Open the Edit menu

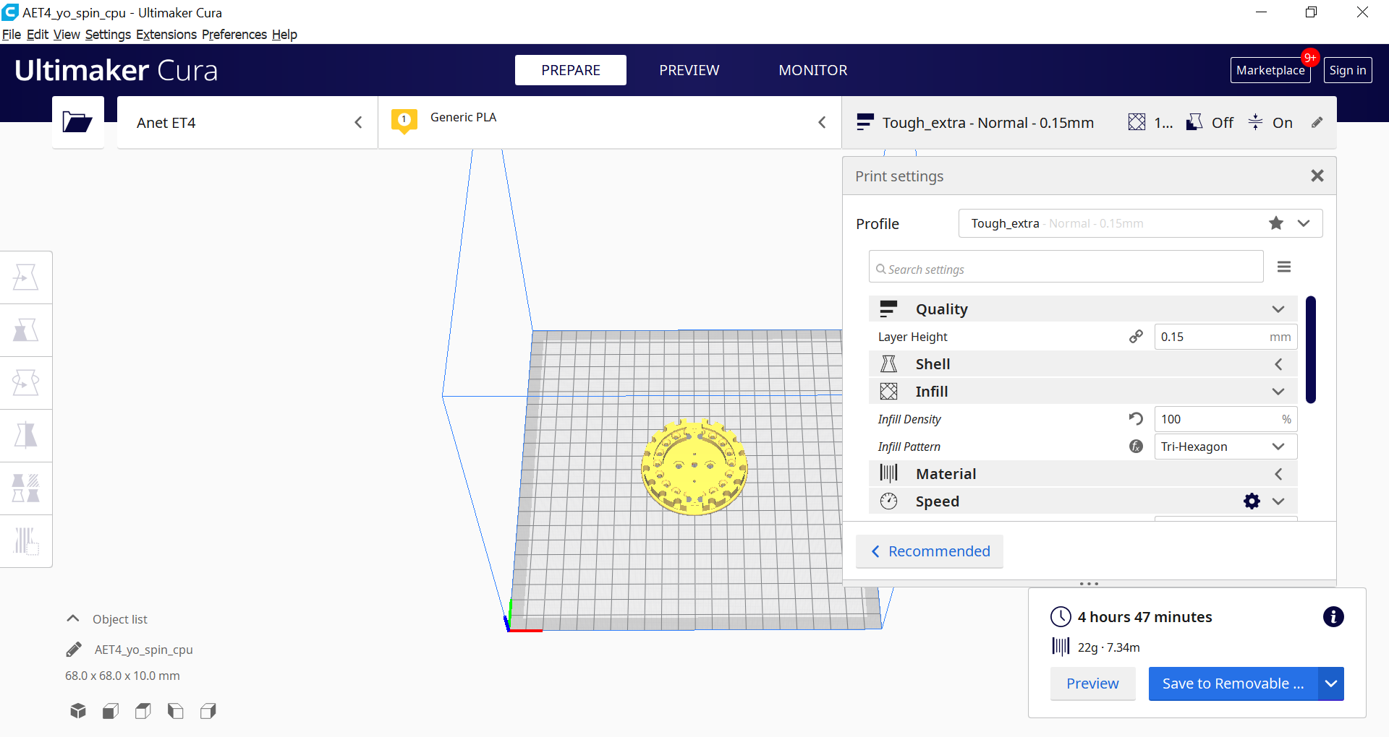(x=38, y=35)
